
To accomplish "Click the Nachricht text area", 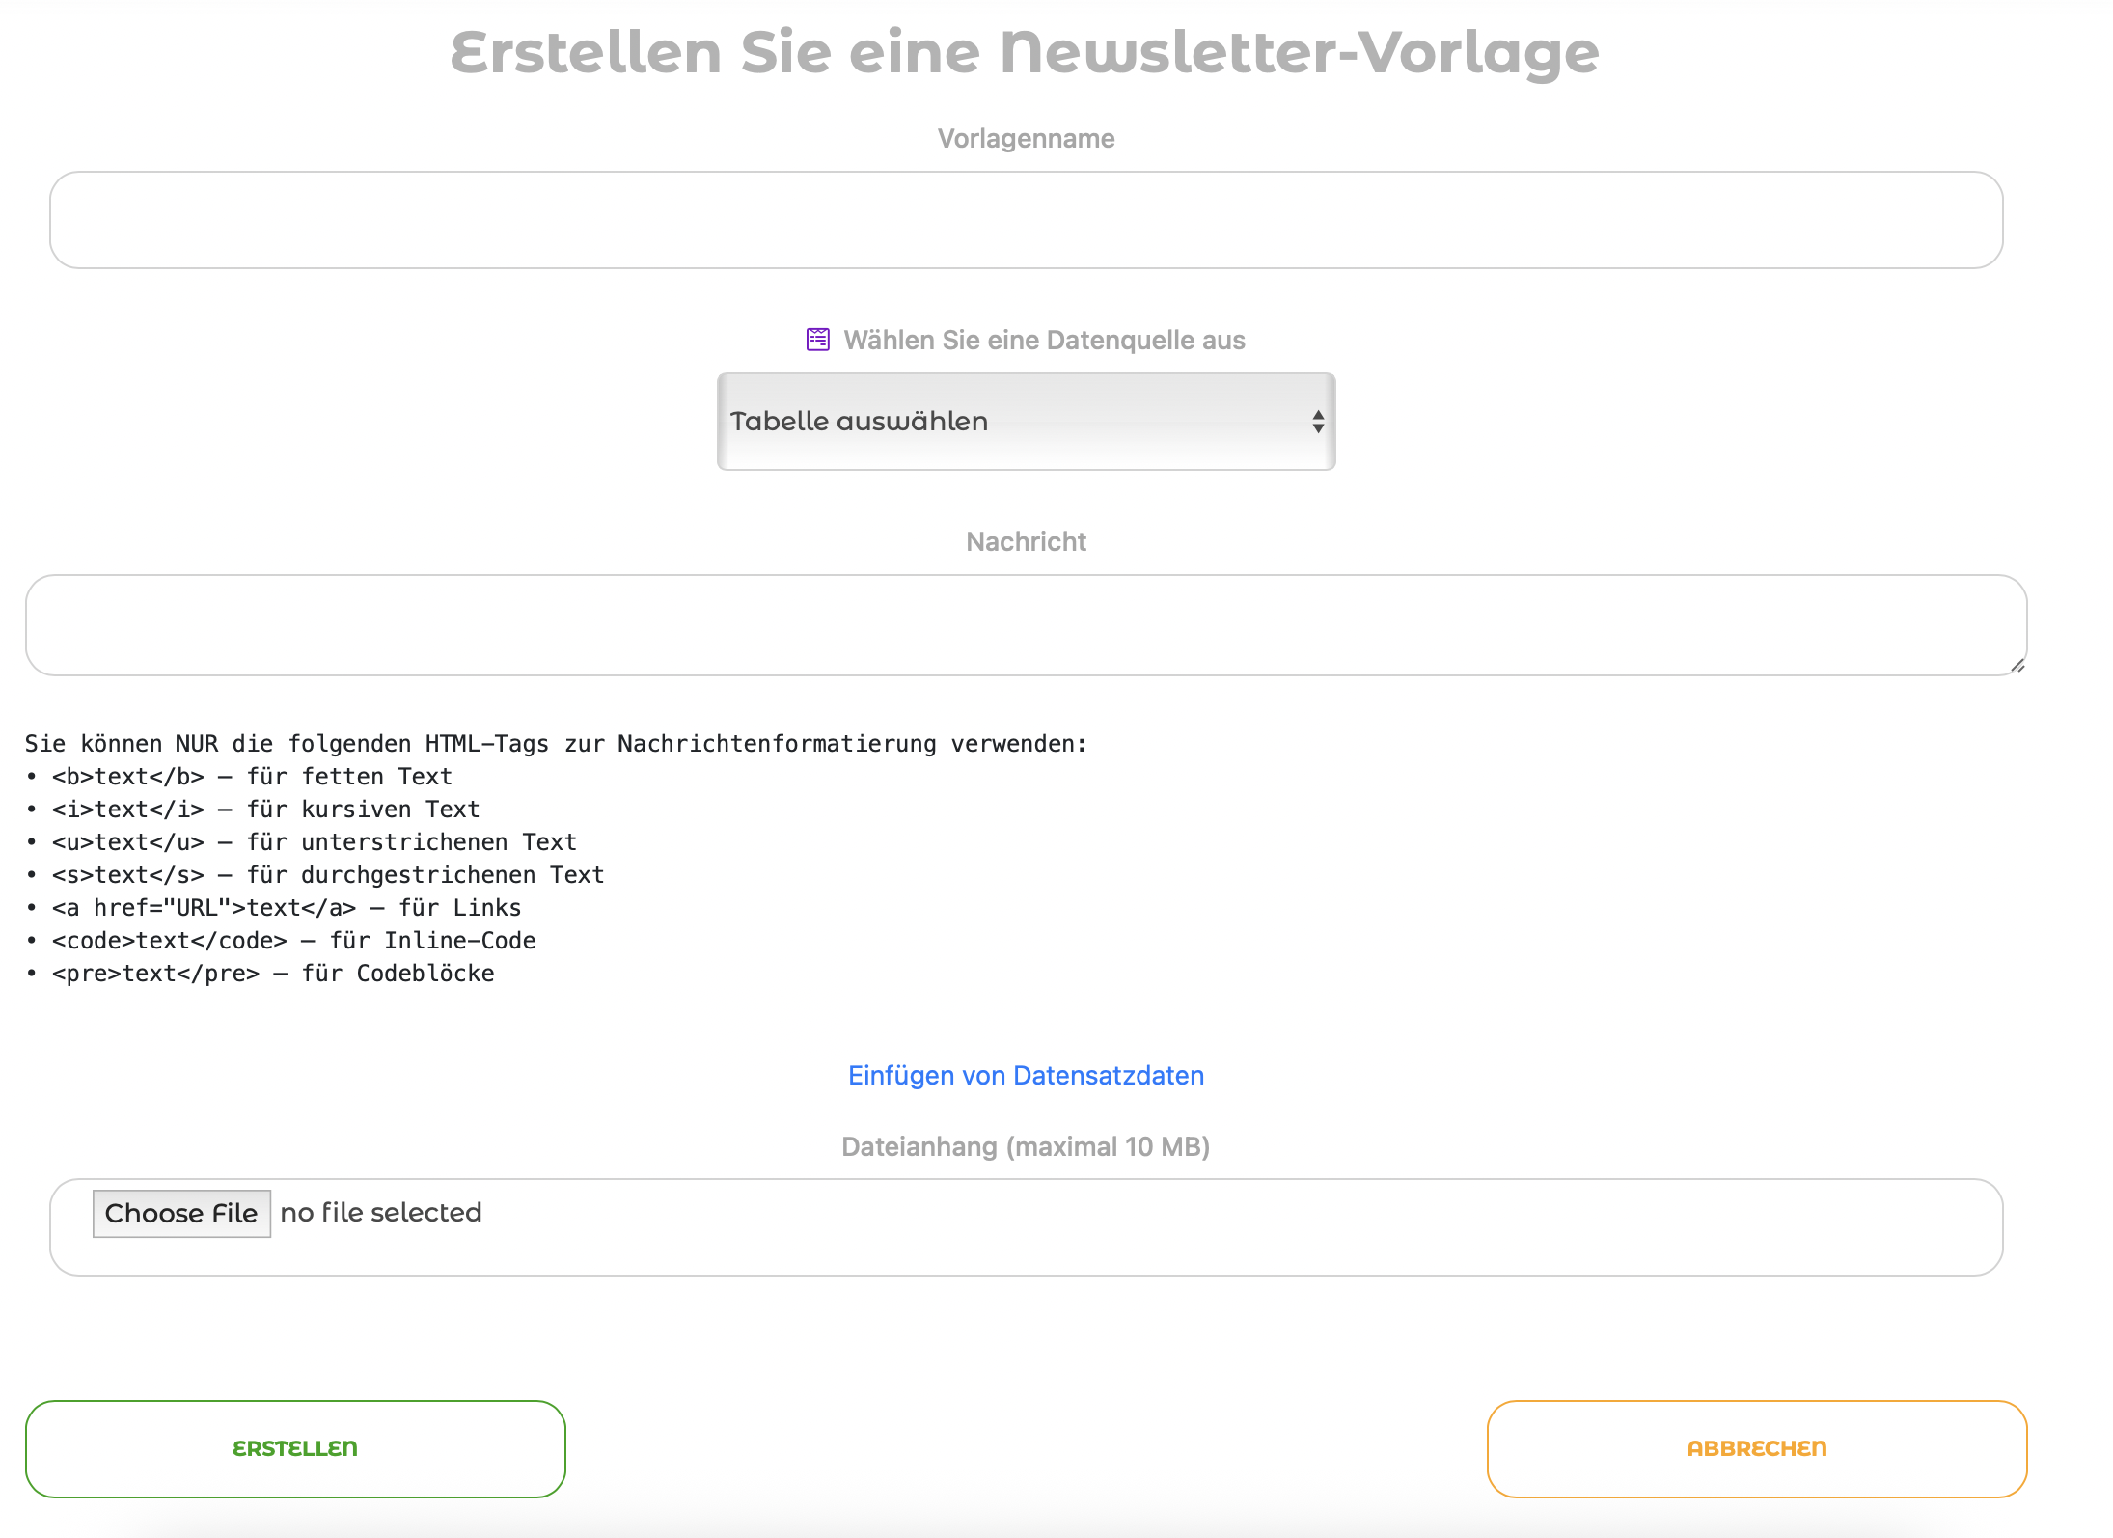I will [x=1026, y=625].
